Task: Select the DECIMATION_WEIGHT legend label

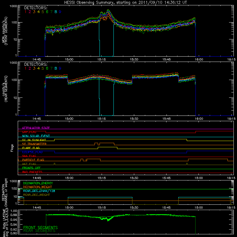Action: 38,187
